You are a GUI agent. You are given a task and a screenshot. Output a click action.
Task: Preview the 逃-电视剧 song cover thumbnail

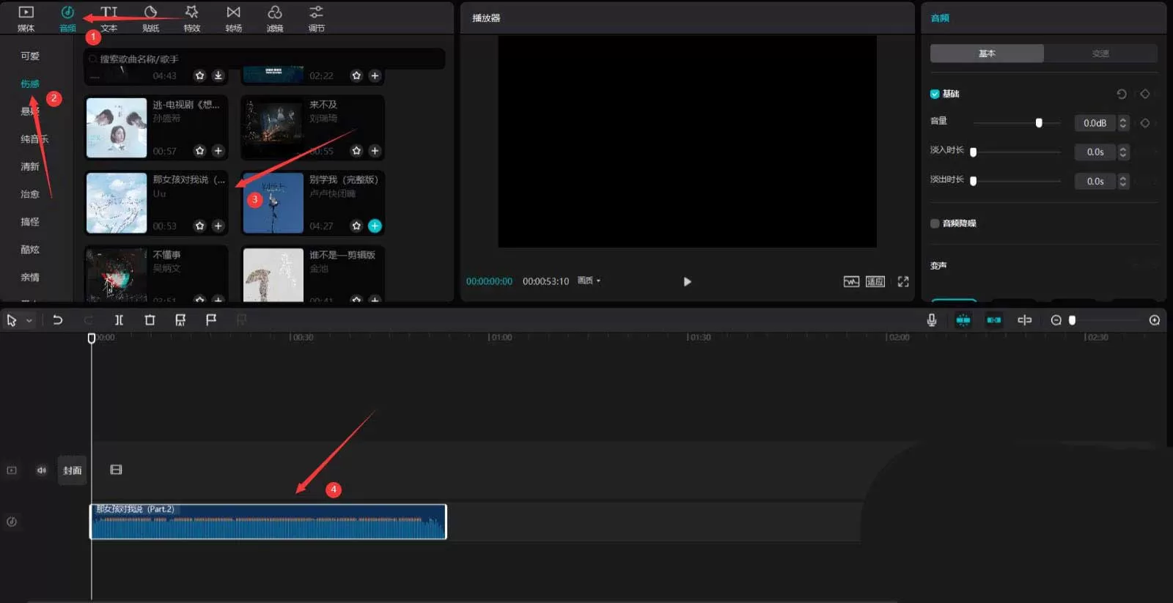pyautogui.click(x=117, y=127)
